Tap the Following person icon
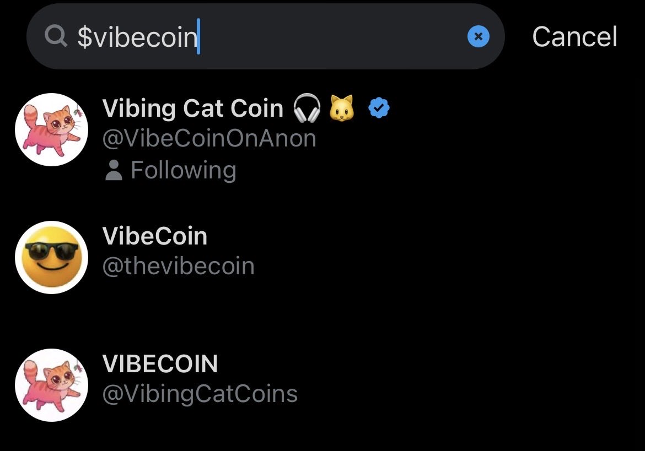 tap(113, 171)
